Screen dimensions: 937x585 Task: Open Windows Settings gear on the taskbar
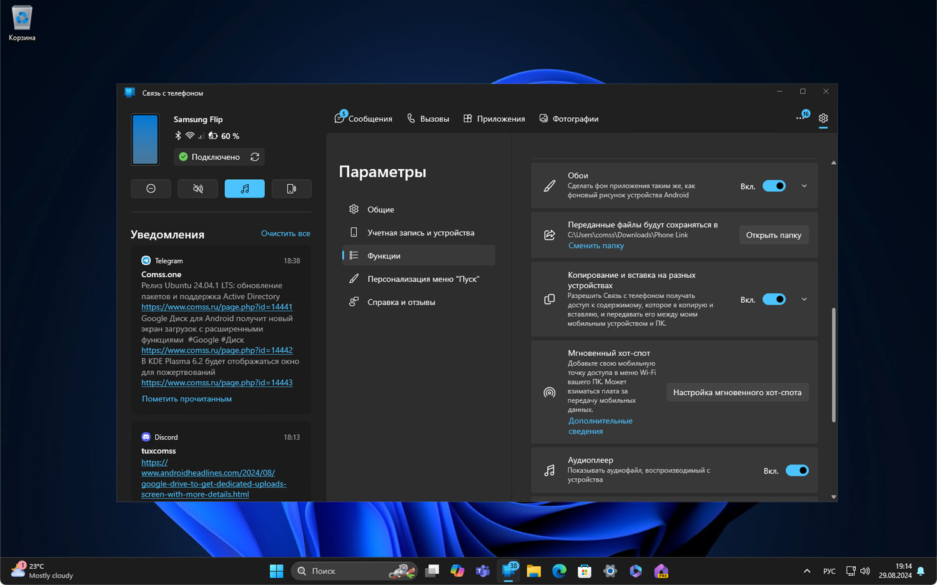pyautogui.click(x=610, y=571)
